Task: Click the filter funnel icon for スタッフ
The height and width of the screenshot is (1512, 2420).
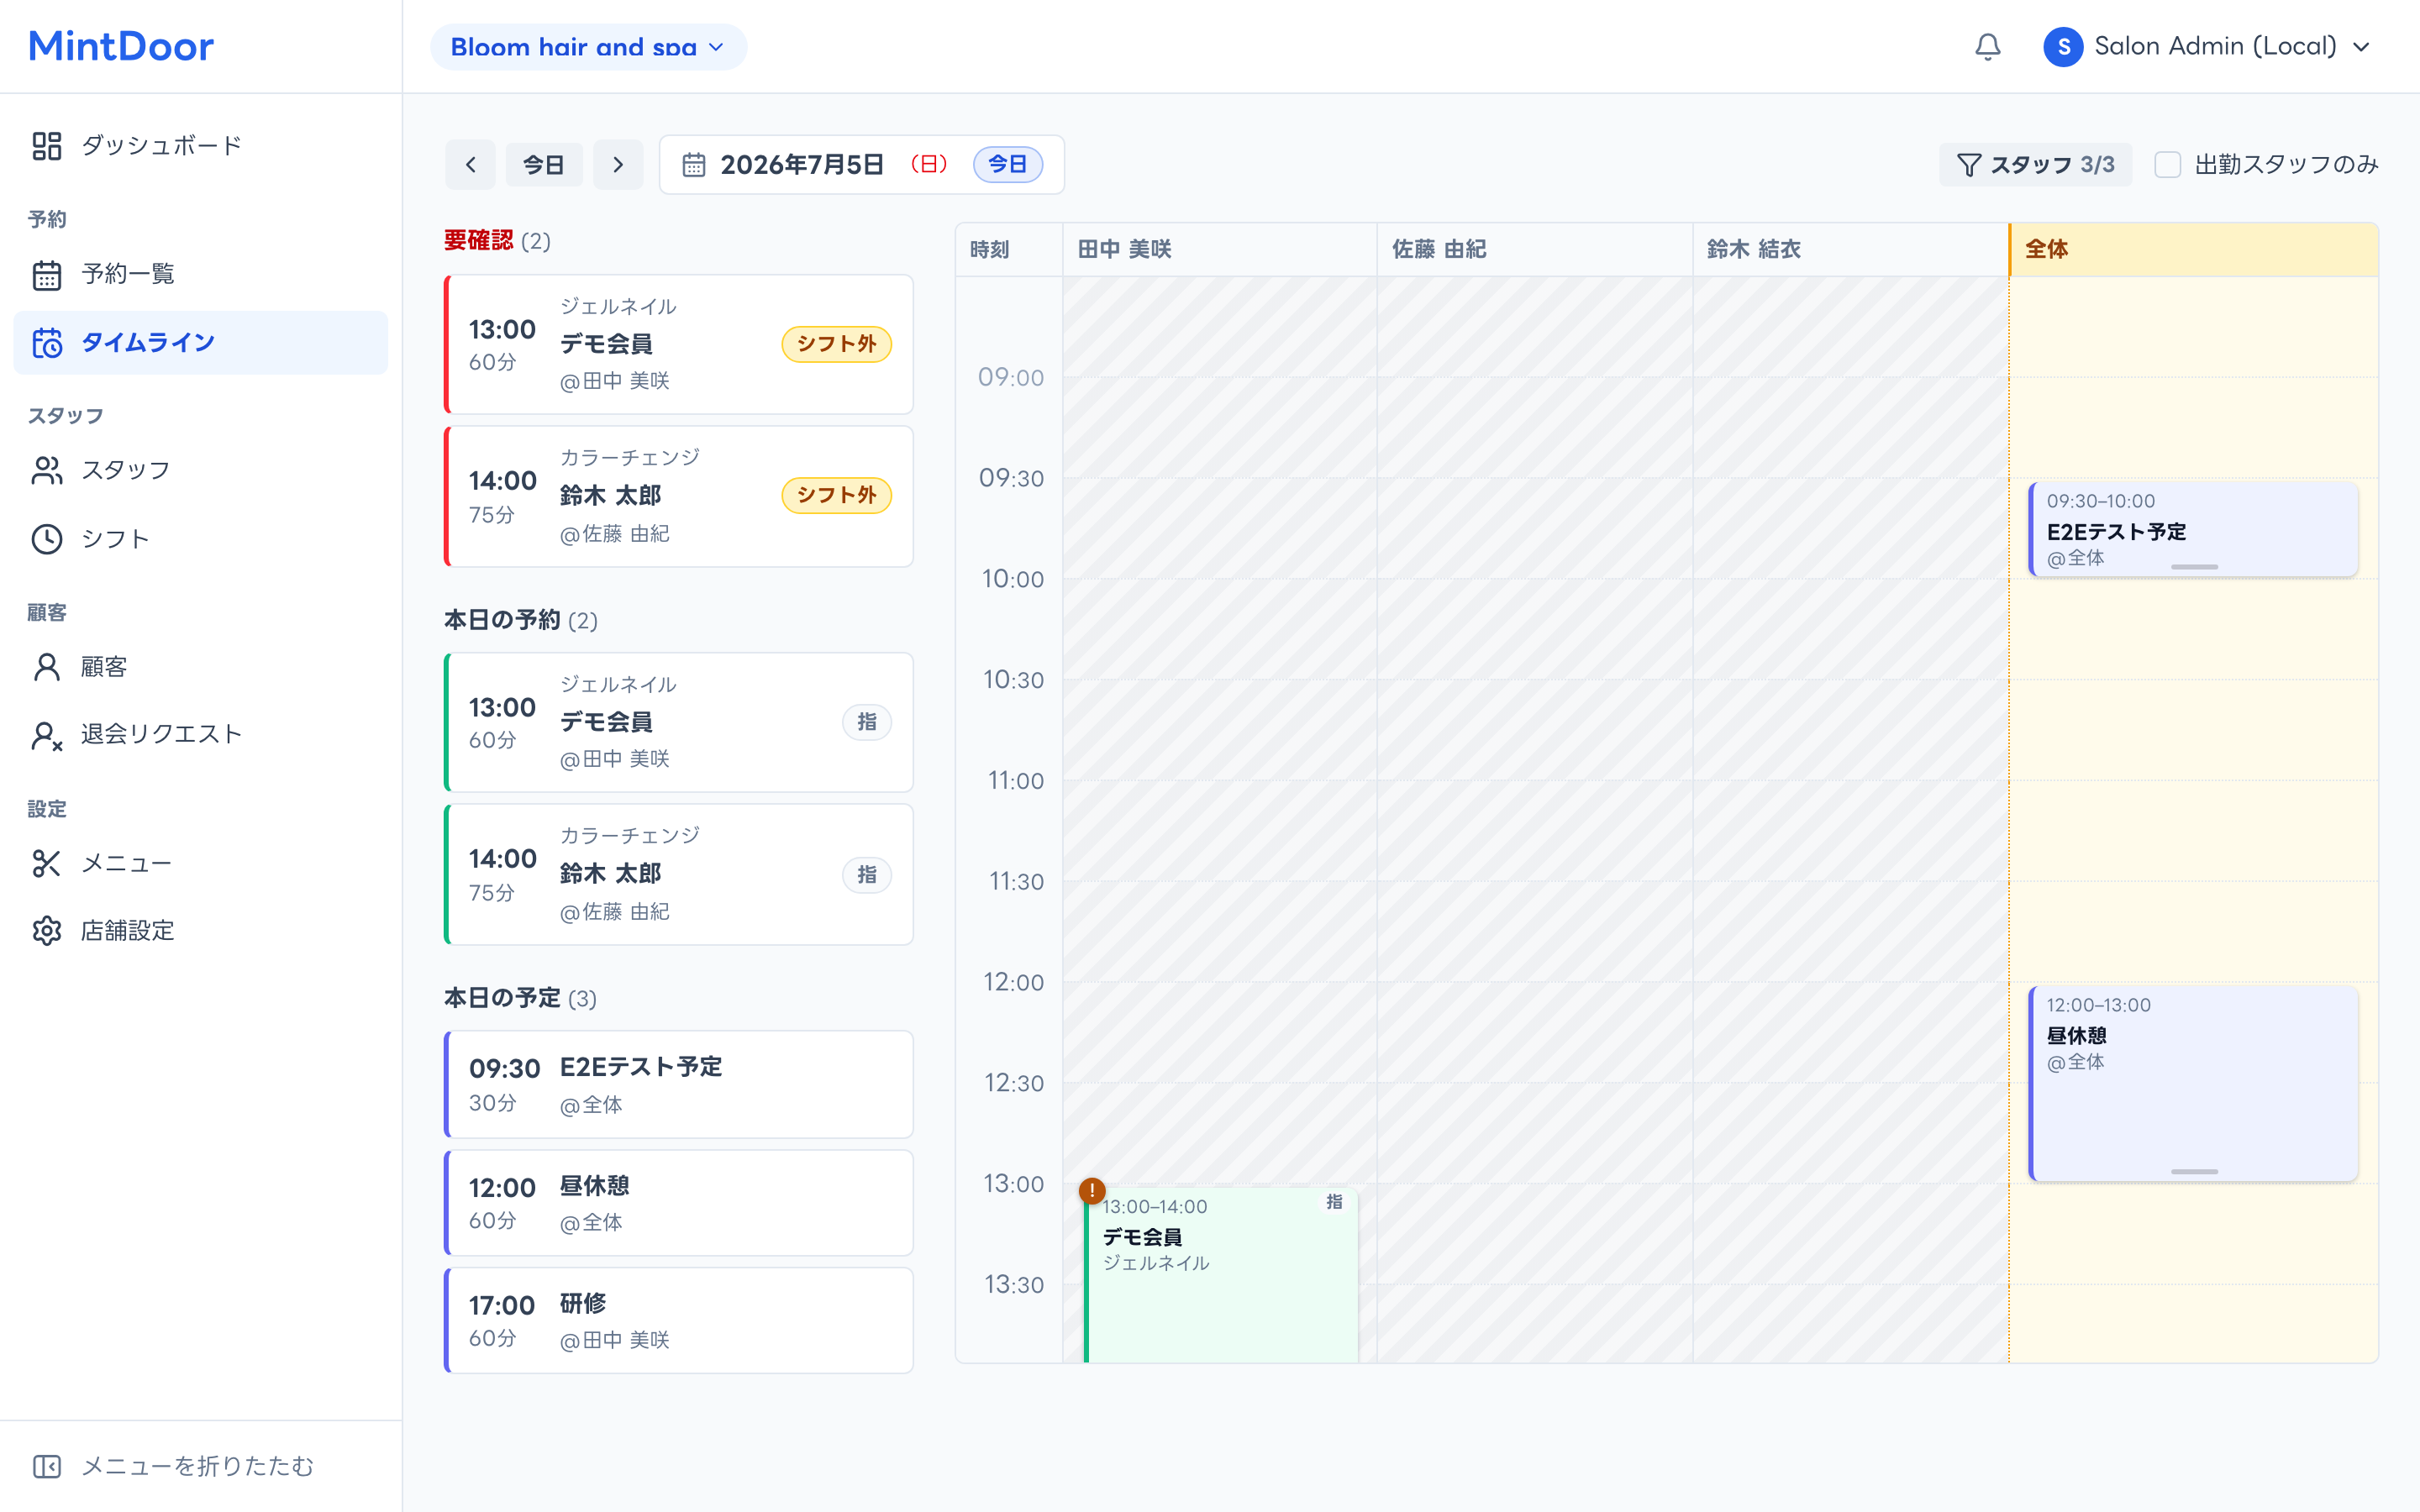Action: point(1968,165)
